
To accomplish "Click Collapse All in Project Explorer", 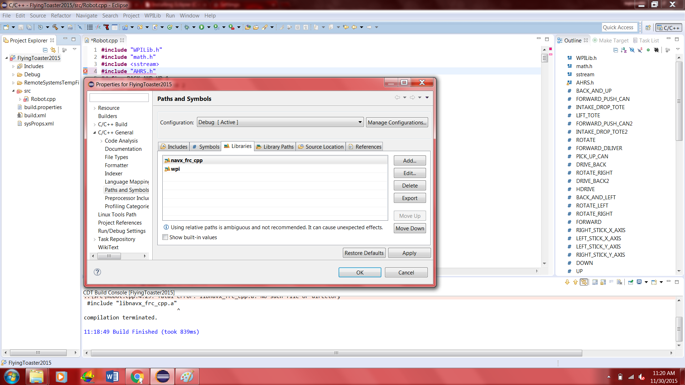I will [45, 50].
